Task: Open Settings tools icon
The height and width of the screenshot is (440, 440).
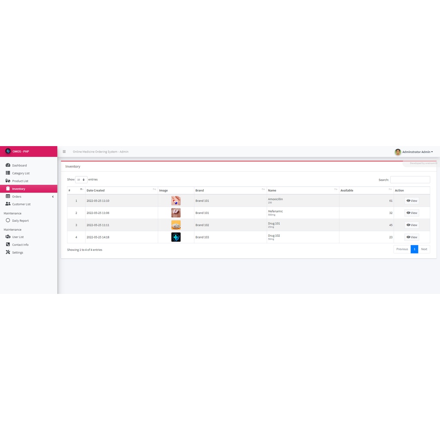Action: [x=8, y=252]
